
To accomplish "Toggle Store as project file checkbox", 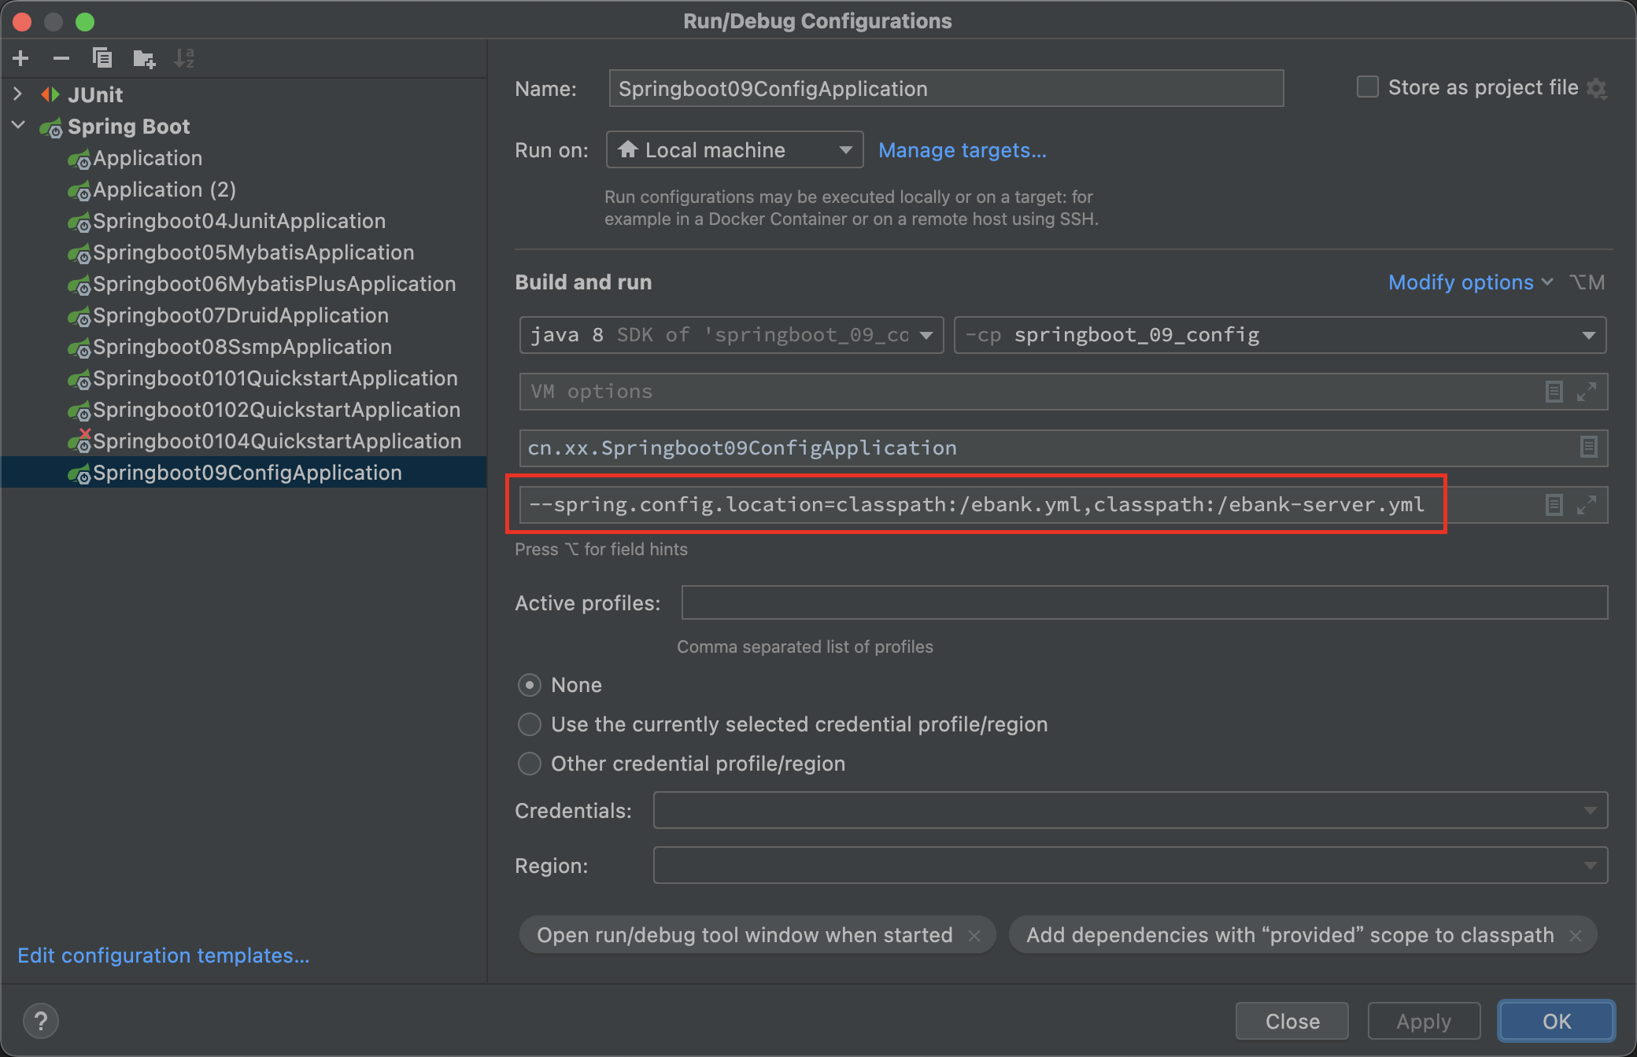I will tap(1368, 87).
